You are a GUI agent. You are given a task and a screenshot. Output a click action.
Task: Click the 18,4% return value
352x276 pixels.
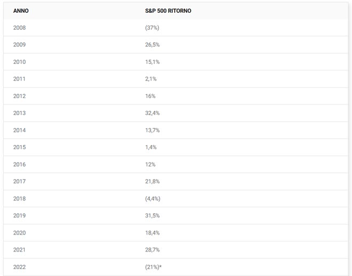[152, 232]
